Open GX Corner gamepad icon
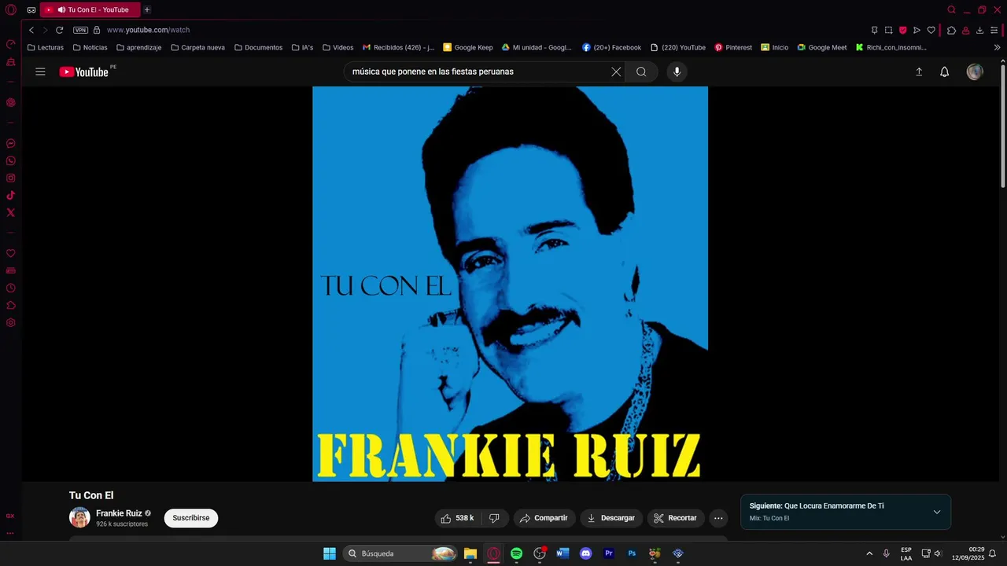 31,9
